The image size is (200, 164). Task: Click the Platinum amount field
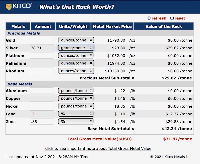[42, 55]
